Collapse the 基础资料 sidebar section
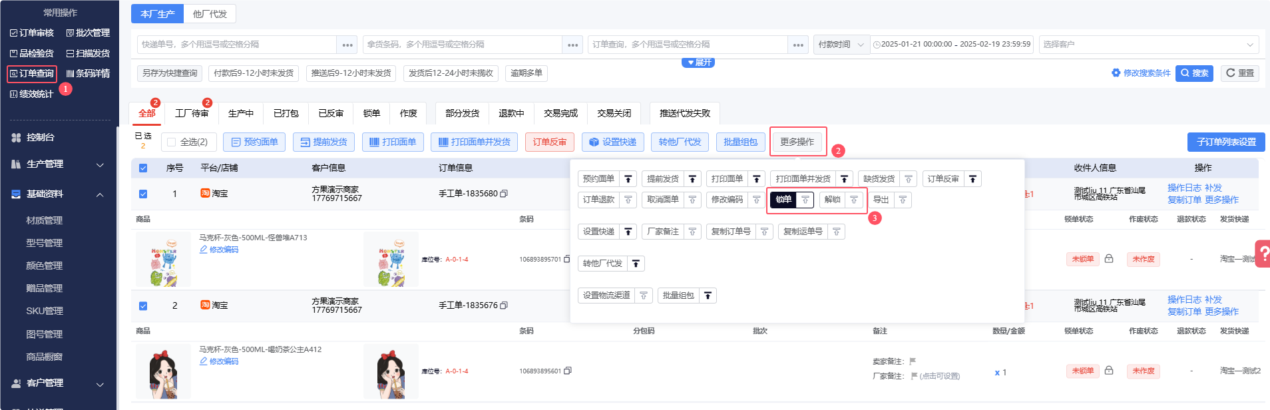This screenshot has height=410, width=1270. [100, 194]
